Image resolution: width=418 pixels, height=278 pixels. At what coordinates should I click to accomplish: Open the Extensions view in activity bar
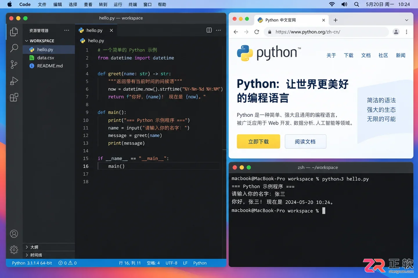[x=14, y=97]
